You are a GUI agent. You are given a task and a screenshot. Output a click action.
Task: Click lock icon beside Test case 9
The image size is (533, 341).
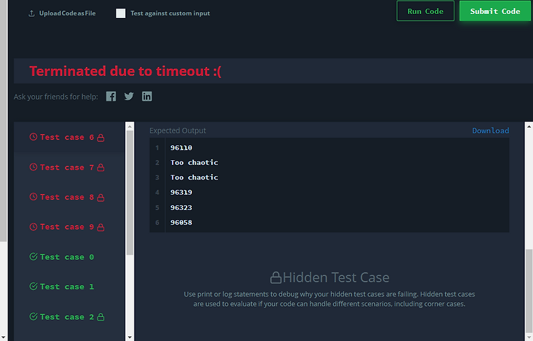[101, 227]
